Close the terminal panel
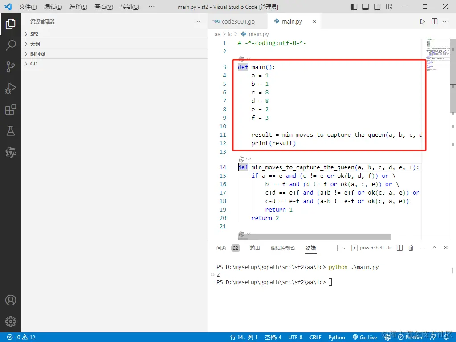This screenshot has width=456, height=342. (x=445, y=248)
